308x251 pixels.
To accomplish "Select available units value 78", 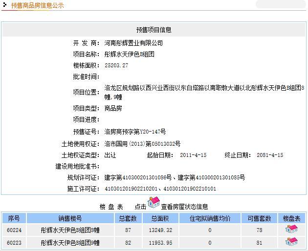I will pyautogui.click(x=259, y=230).
